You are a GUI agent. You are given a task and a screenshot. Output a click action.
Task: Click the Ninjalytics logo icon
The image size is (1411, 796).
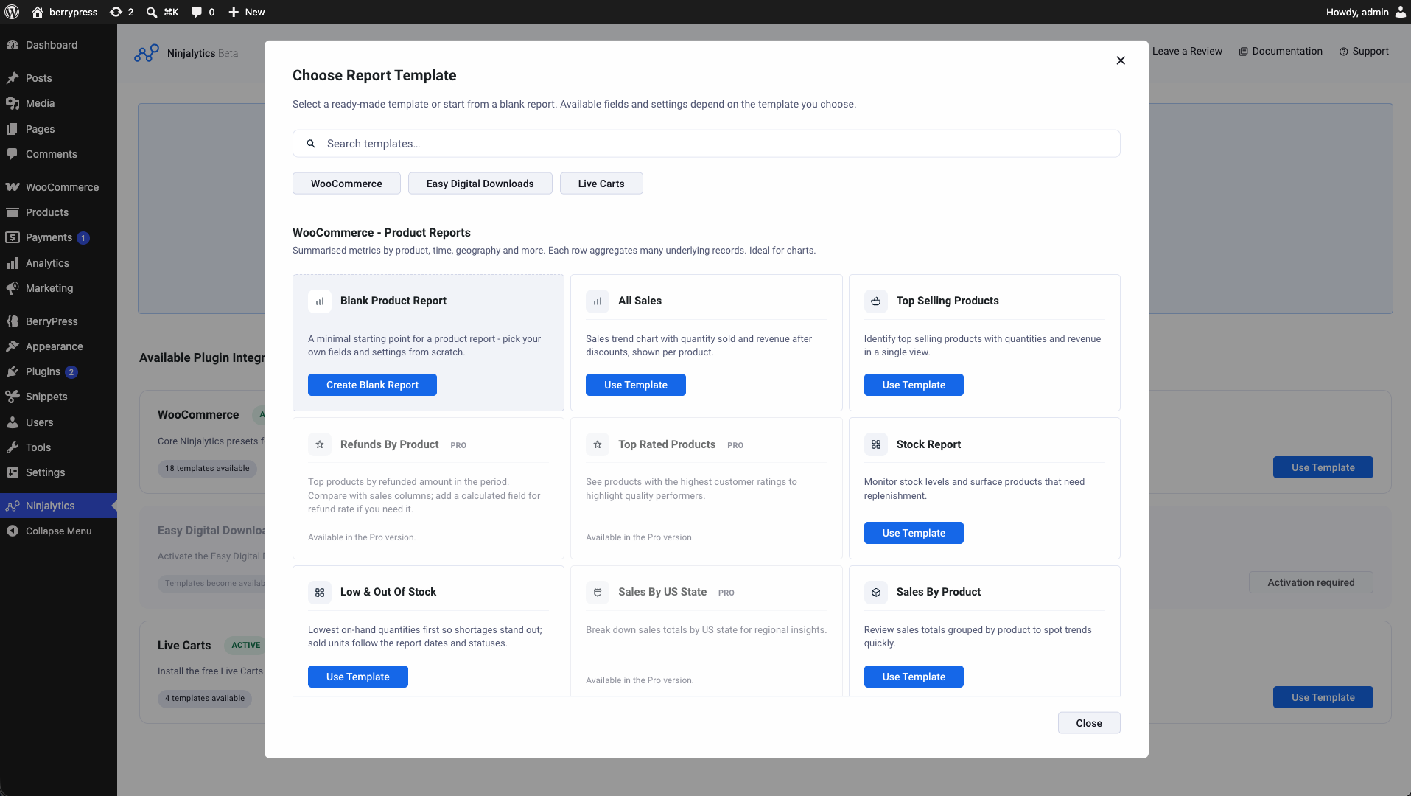(147, 53)
